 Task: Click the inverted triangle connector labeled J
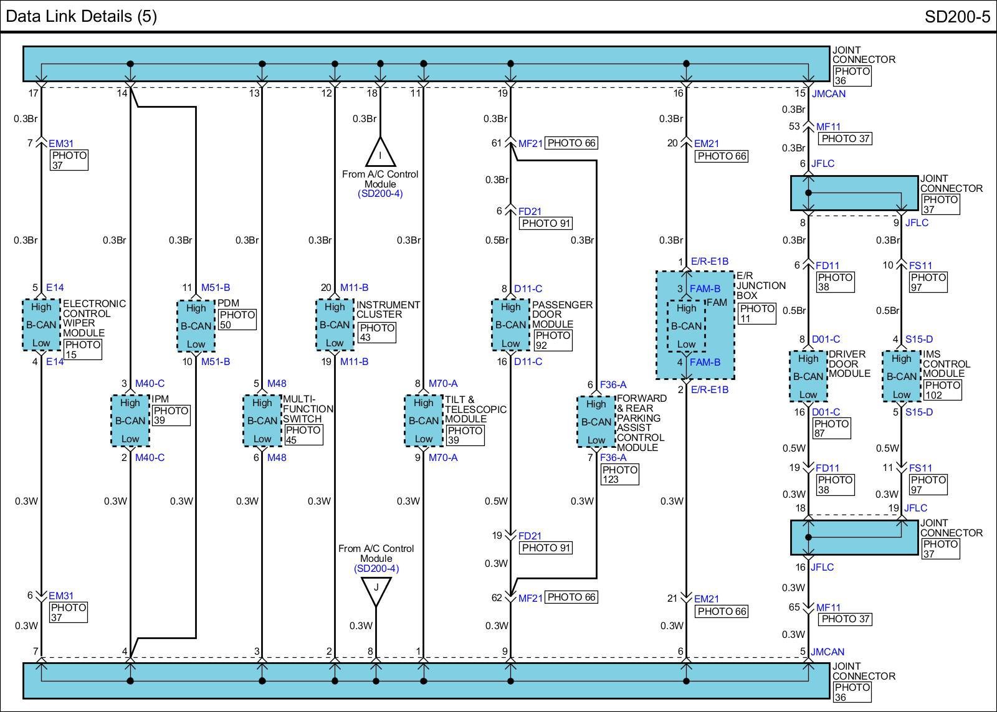tap(376, 589)
